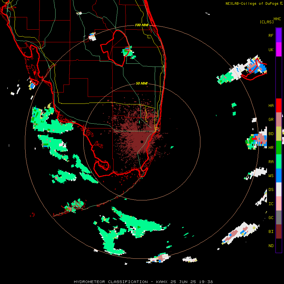Click the '25 JUN 25' date text
The width and height of the screenshot is (284, 284).
183,282
